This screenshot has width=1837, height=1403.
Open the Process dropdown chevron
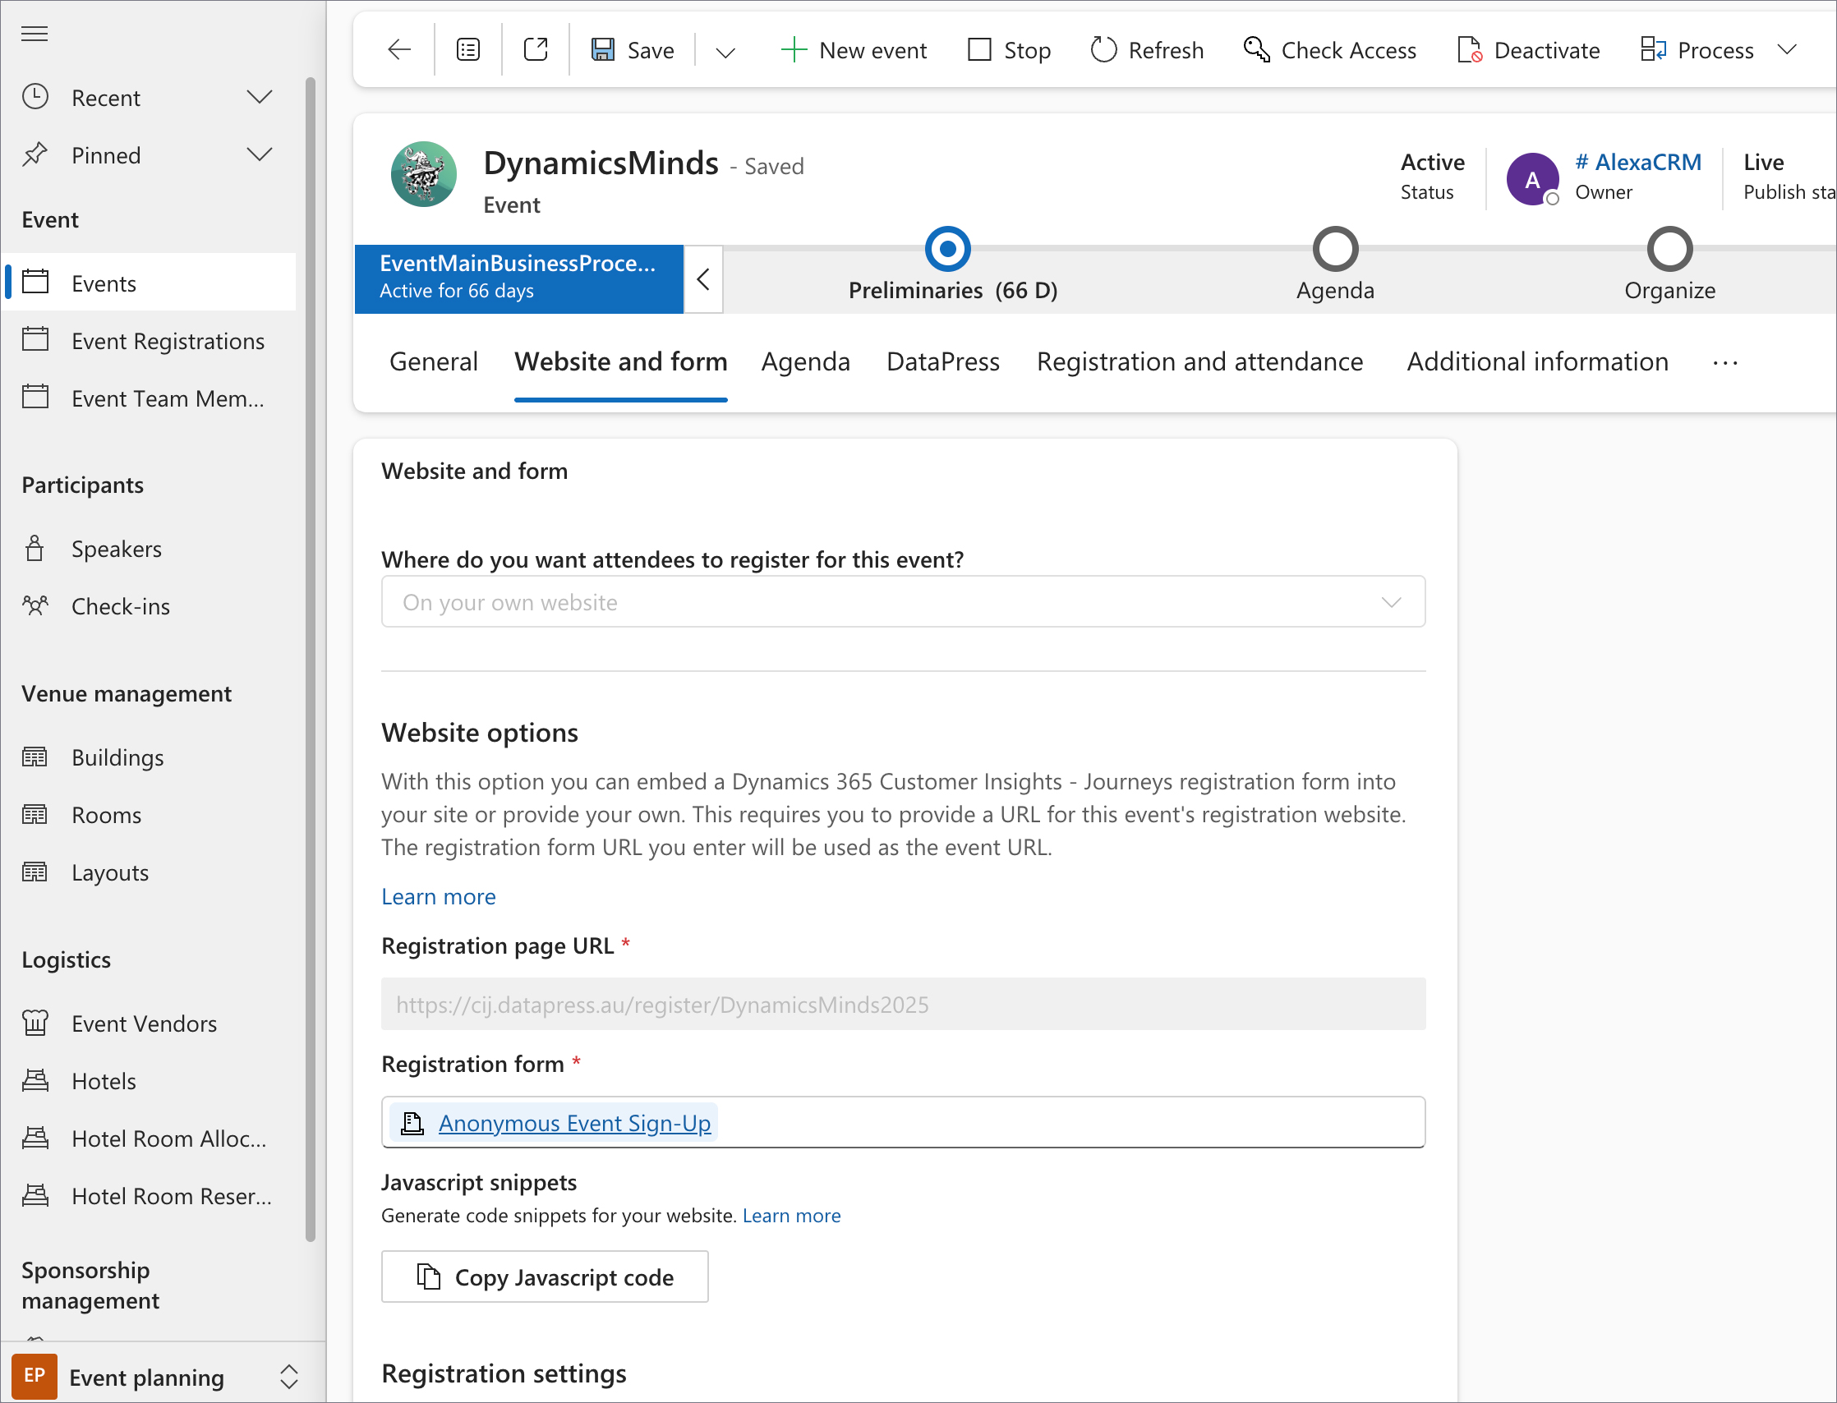pos(1787,50)
